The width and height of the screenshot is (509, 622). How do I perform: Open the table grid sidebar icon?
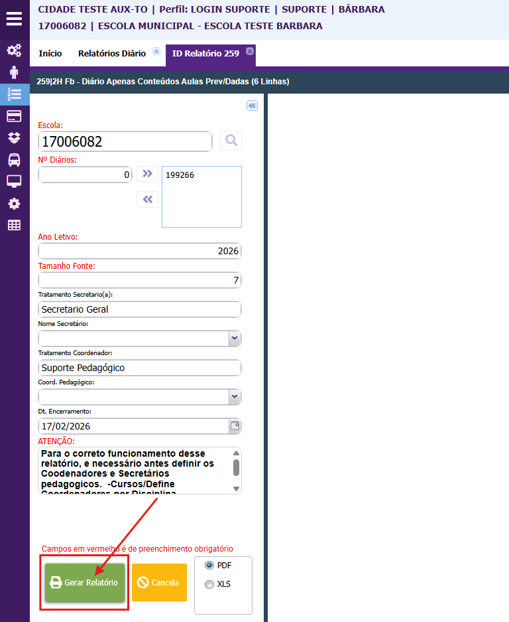click(x=14, y=225)
